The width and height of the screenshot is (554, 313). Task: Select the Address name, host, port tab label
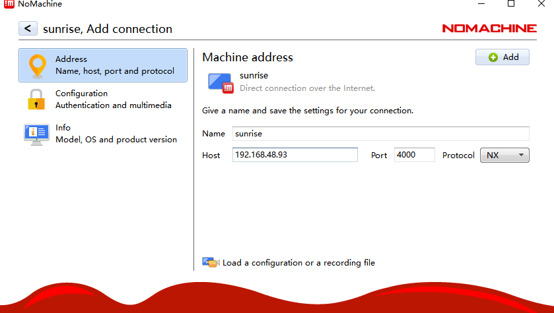click(114, 65)
